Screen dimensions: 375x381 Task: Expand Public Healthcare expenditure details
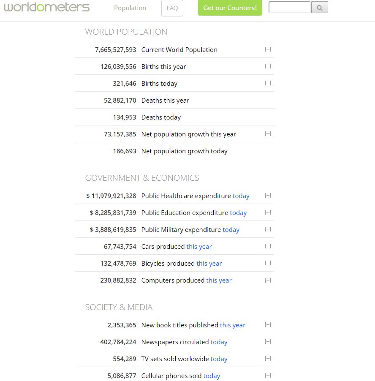(x=268, y=196)
